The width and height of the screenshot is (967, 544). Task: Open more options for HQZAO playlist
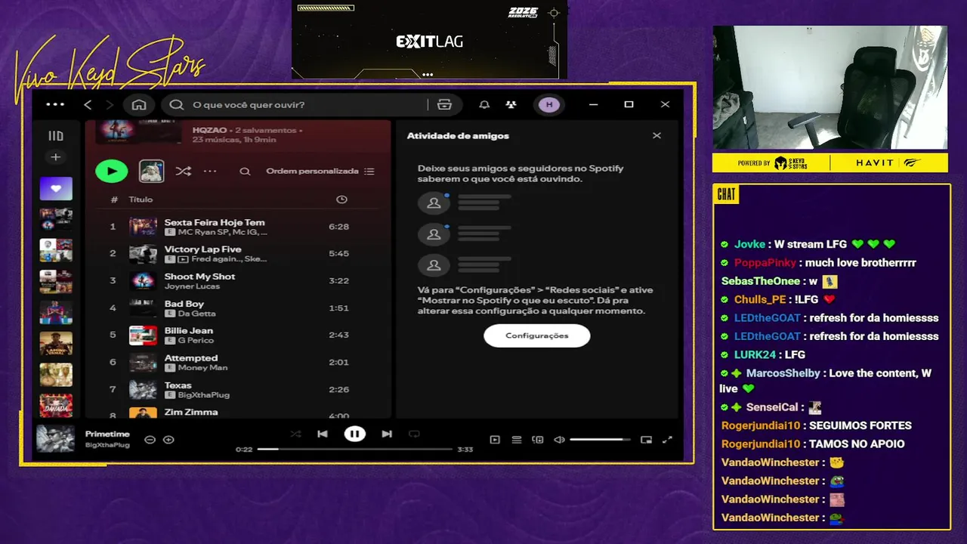point(210,172)
